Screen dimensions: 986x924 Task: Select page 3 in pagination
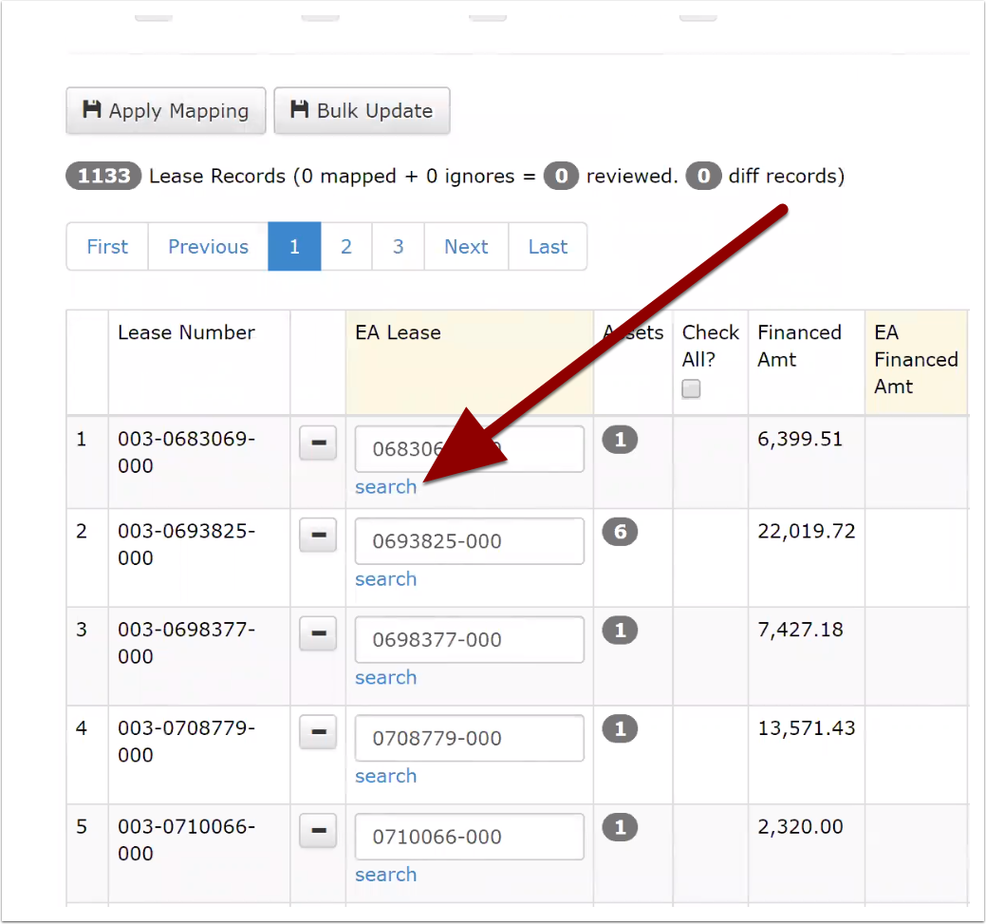pos(398,246)
